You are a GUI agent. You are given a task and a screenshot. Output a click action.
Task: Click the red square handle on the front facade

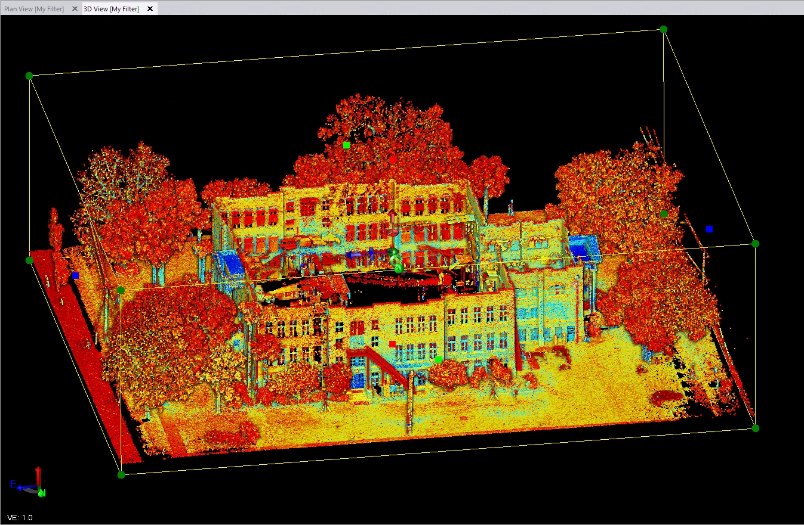tap(392, 344)
